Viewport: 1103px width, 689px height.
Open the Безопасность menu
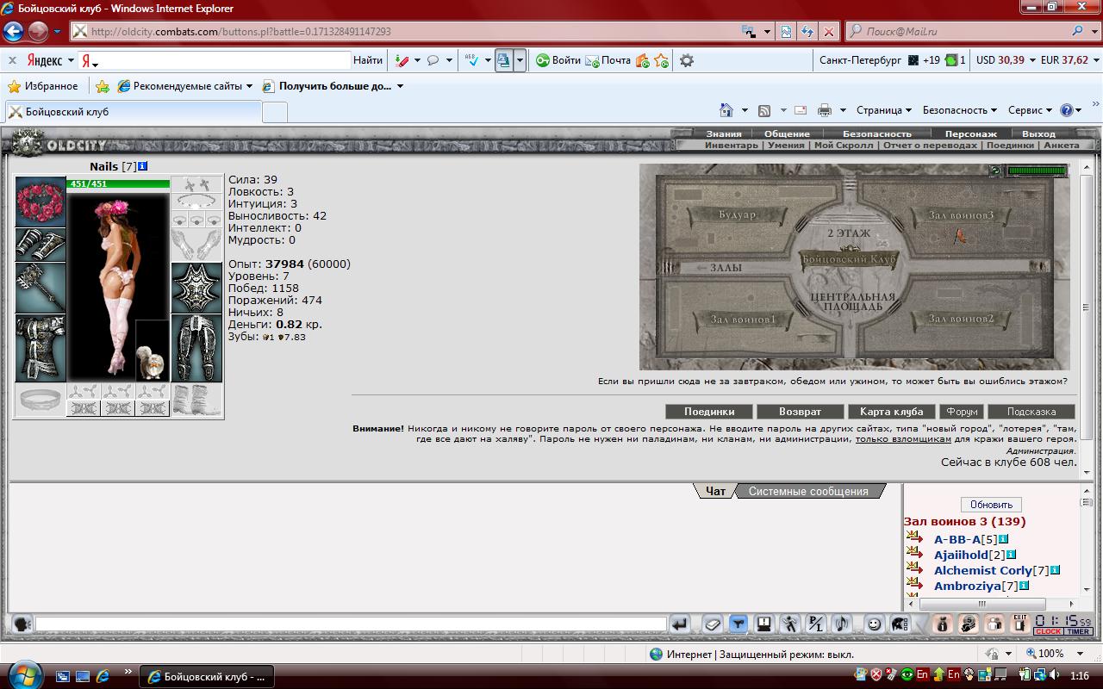click(x=876, y=133)
